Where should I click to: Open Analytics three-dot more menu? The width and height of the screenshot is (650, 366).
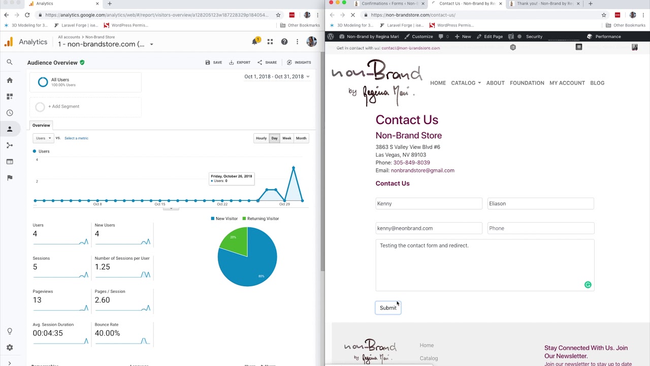point(298,42)
